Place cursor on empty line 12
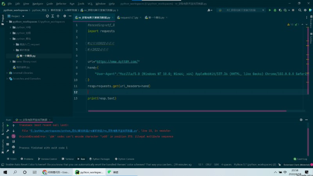The height and width of the screenshot is (176, 313). coord(192,92)
